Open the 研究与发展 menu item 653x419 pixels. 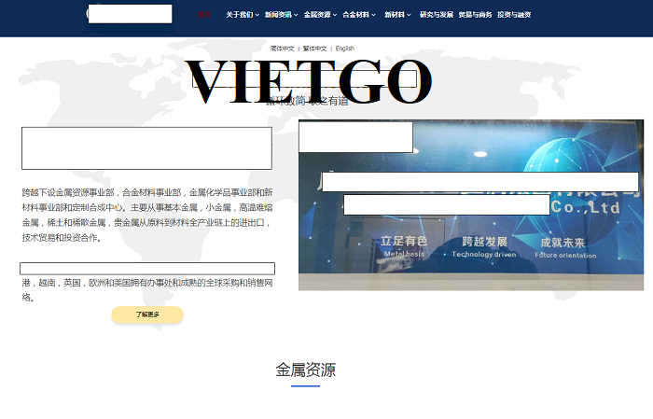(x=436, y=15)
